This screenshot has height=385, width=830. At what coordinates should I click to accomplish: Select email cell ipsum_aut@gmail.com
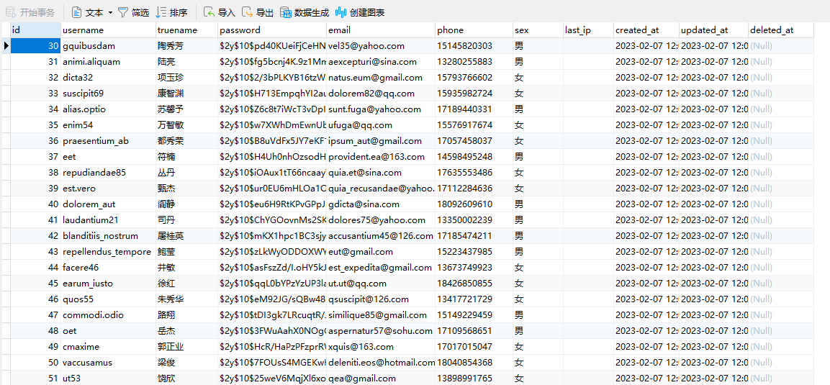(x=381, y=141)
